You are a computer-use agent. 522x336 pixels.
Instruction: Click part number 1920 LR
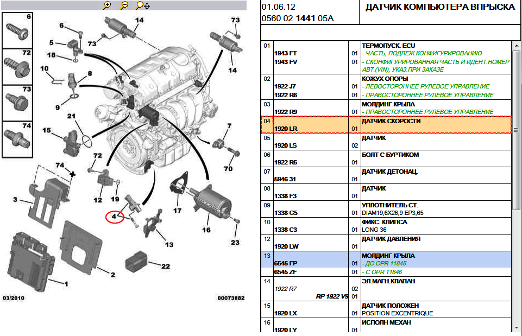tap(286, 129)
